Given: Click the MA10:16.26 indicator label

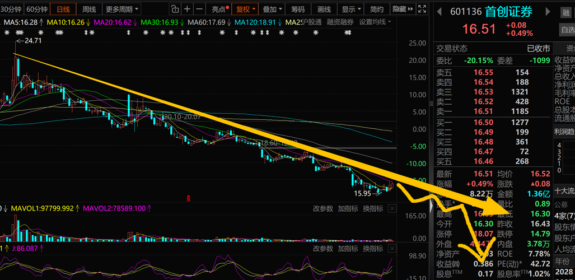Looking at the screenshot, I should pos(66,22).
